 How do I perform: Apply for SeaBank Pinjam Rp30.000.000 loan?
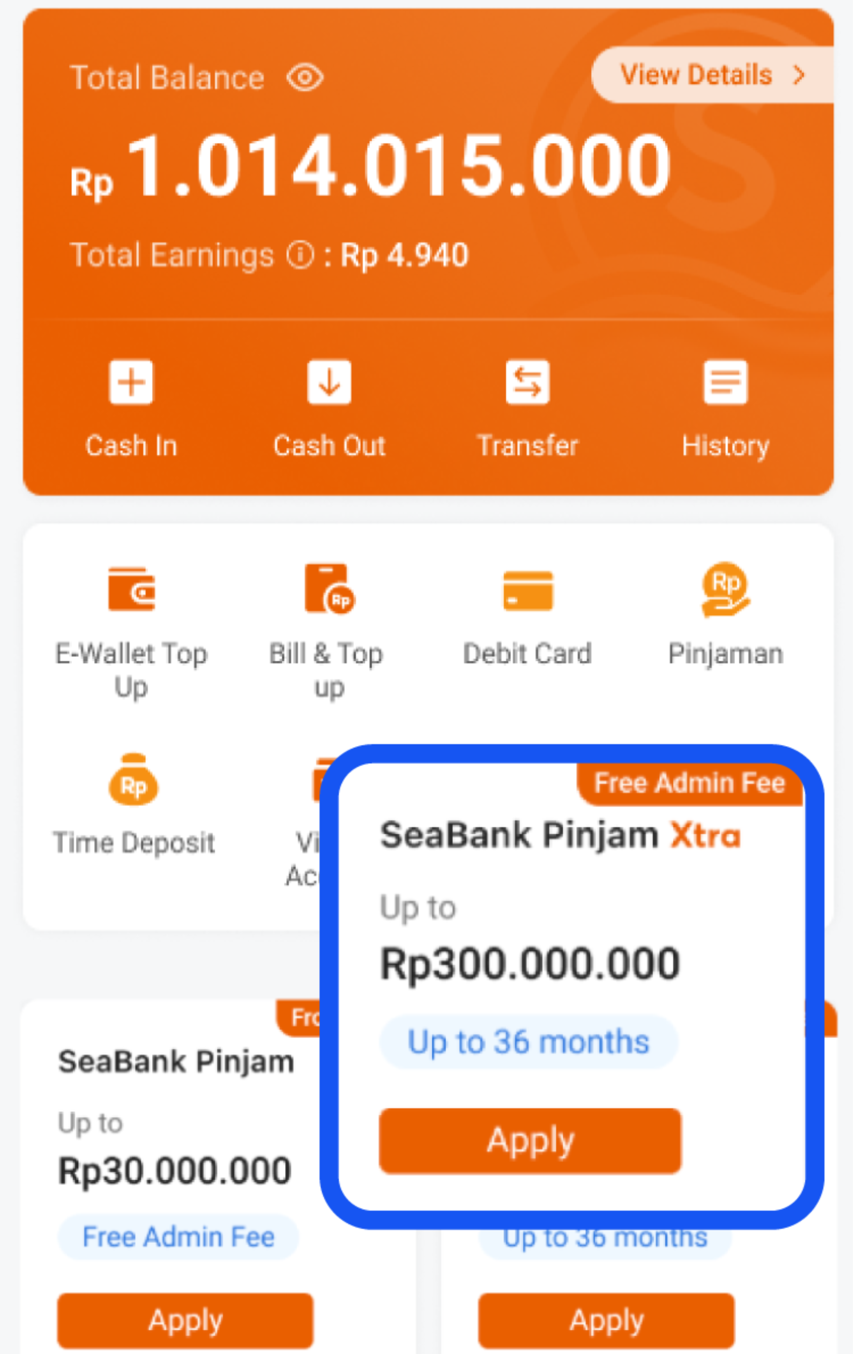pos(185,1320)
